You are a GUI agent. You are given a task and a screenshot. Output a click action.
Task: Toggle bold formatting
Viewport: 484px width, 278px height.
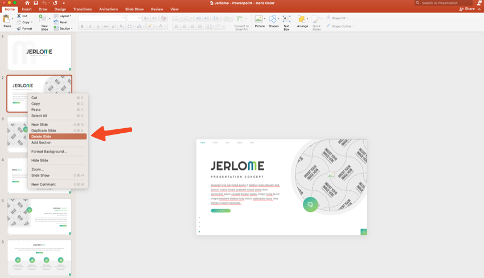tap(82, 27)
